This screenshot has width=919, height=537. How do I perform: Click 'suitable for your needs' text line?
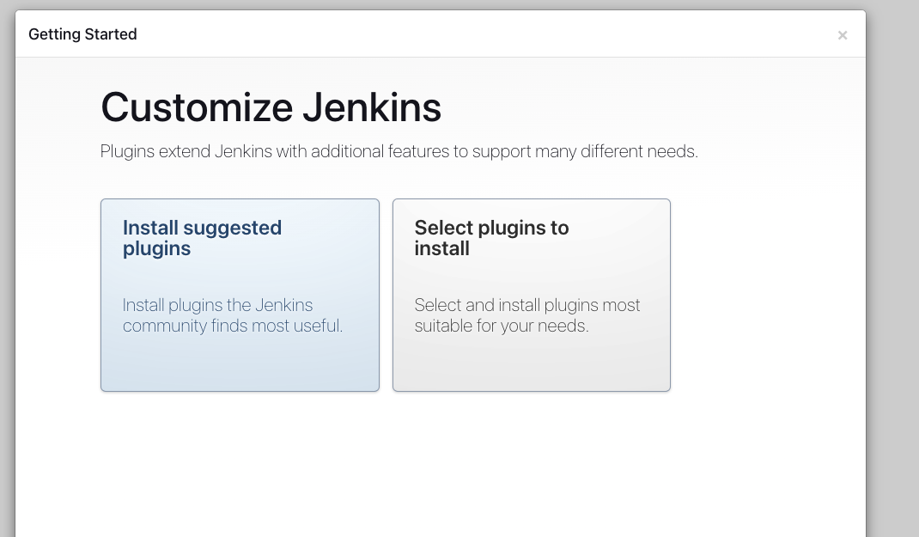click(501, 326)
